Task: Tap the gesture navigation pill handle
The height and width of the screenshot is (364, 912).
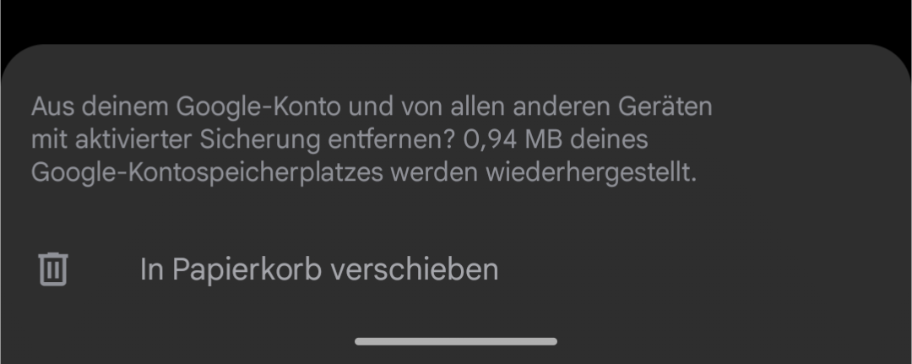Action: pyautogui.click(x=456, y=341)
